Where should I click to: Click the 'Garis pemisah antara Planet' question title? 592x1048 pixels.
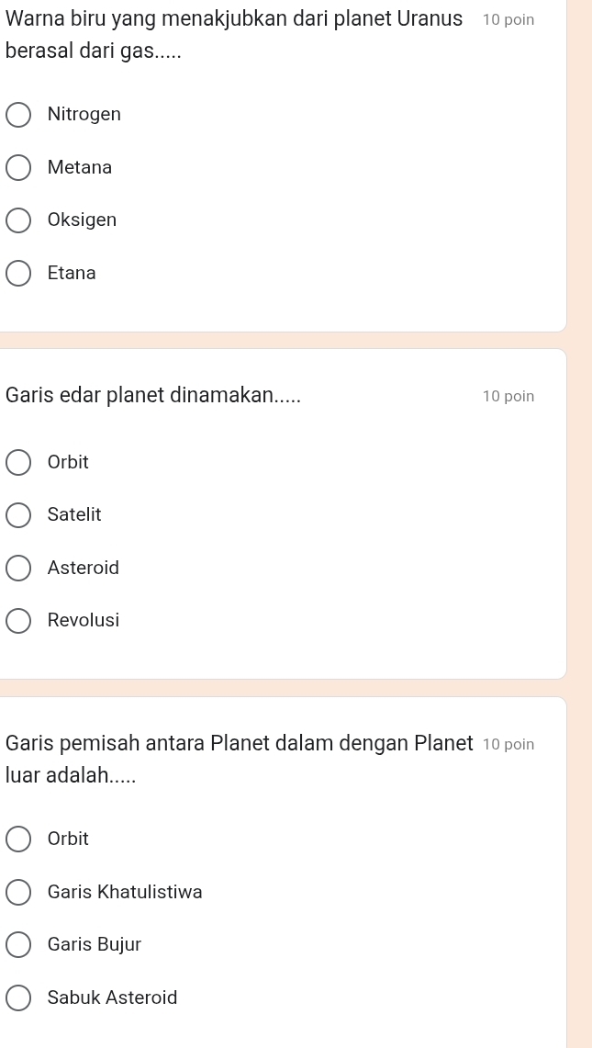pyautogui.click(x=239, y=743)
